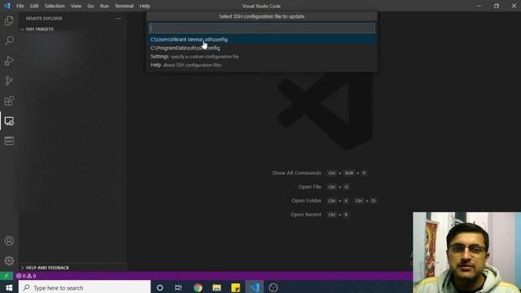This screenshot has width=521, height=293.
Task: Open the File menu
Action: coord(20,6)
